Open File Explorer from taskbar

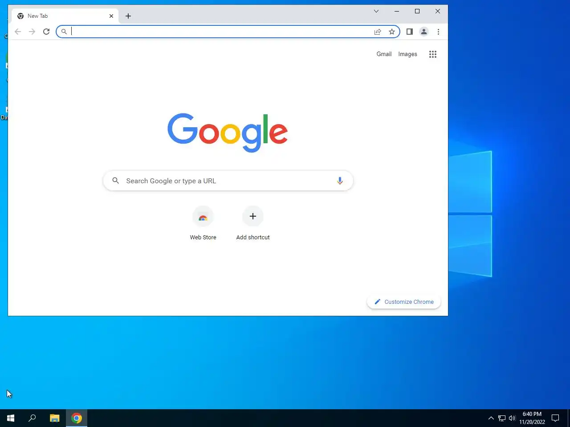click(x=54, y=418)
